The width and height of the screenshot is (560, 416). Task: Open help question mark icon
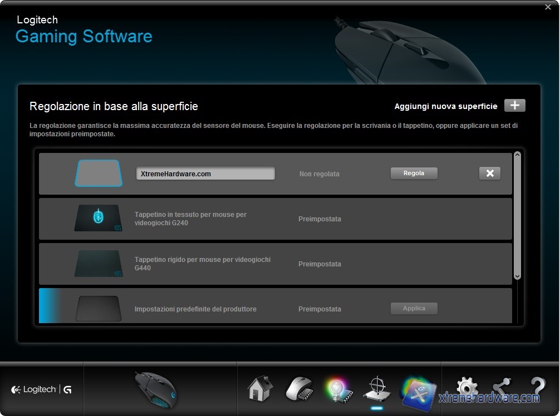click(537, 388)
